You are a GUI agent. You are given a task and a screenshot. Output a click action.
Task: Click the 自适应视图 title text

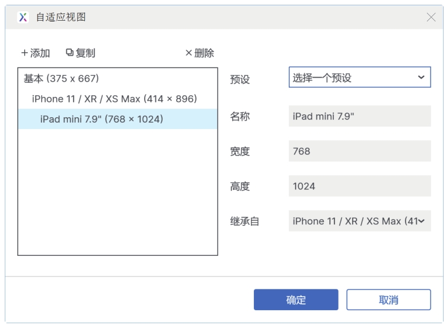tap(61, 17)
